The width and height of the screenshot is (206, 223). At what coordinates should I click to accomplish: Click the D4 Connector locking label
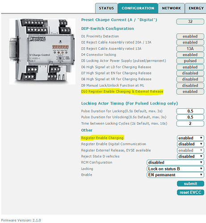(98, 55)
